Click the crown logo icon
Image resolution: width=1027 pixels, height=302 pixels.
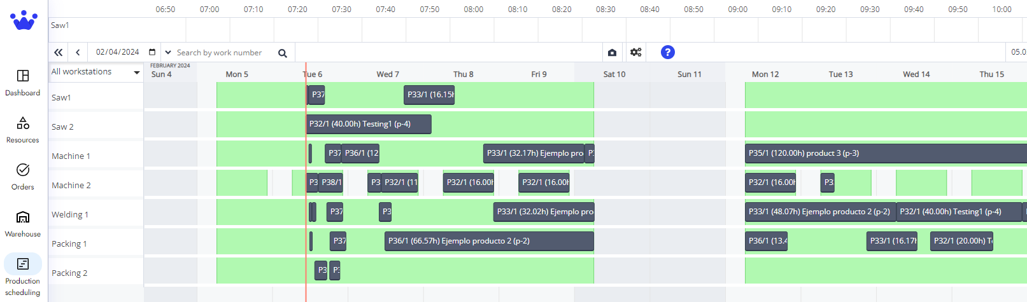[24, 20]
